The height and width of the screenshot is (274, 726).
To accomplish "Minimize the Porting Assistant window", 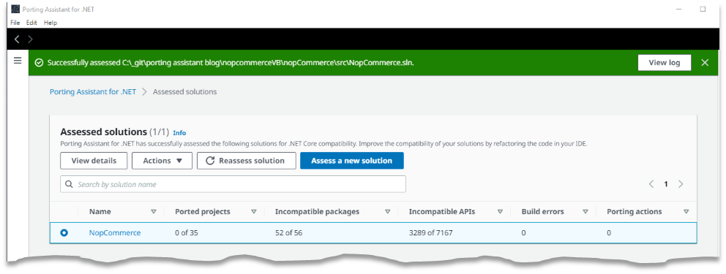I will coord(678,9).
